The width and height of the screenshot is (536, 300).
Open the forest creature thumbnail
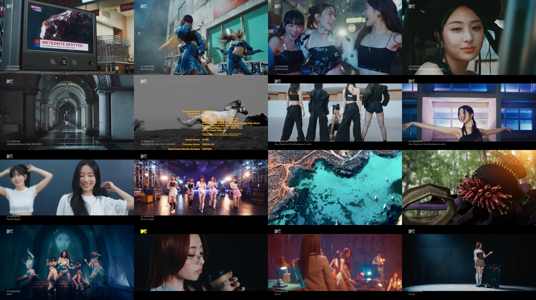(x=469, y=187)
